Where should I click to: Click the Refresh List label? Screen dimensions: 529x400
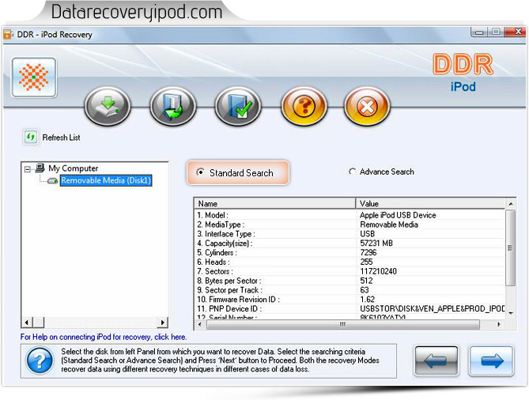click(x=61, y=138)
